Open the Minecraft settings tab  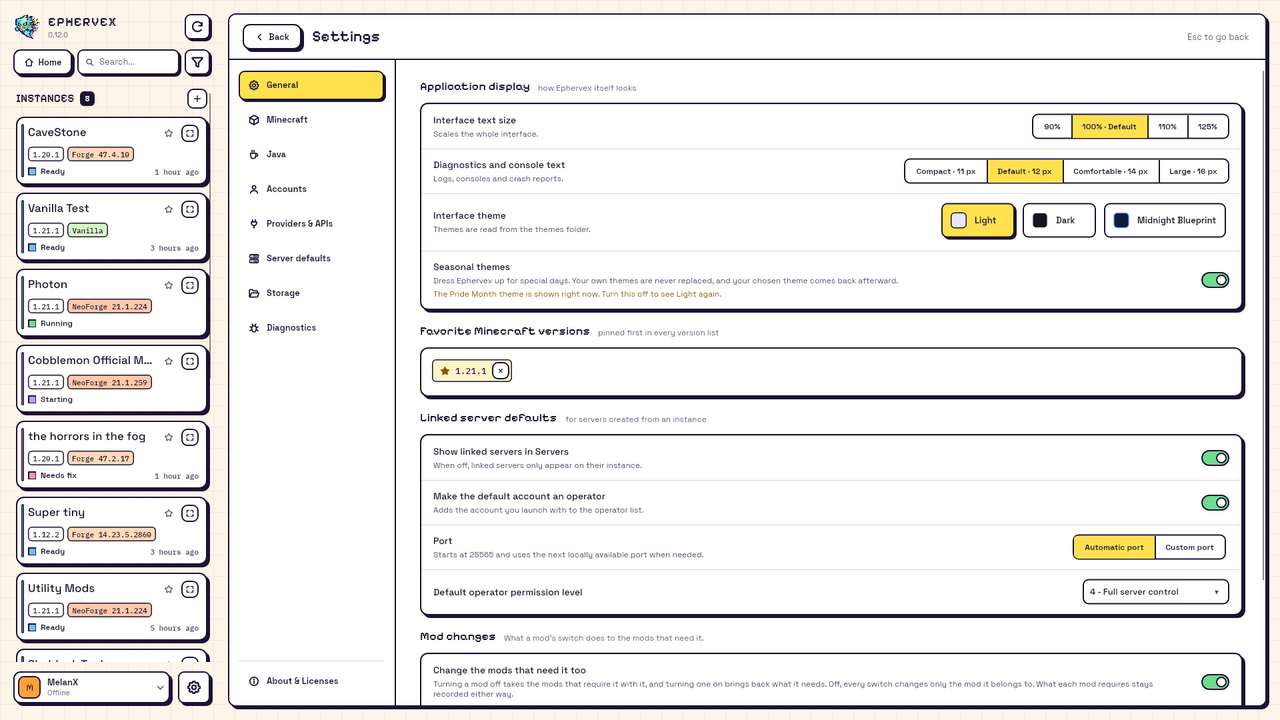[311, 120]
